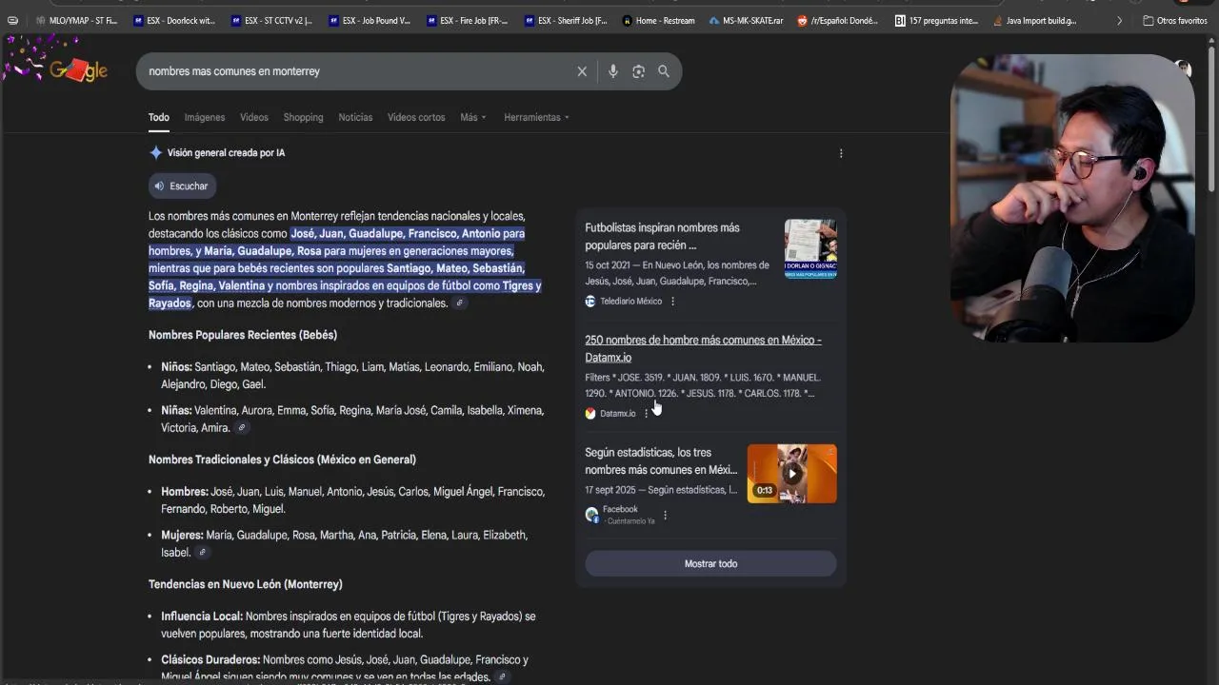Open the Java Import build bookmark
The height and width of the screenshot is (685, 1219).
(x=1034, y=20)
